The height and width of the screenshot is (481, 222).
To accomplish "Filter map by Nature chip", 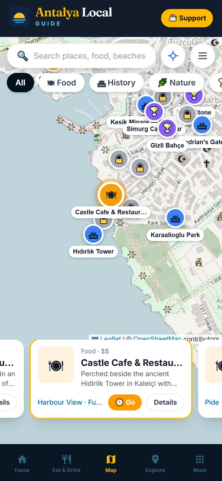I will (177, 83).
